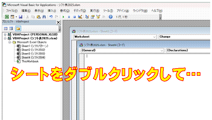The image size is (212, 120).
Task: Click the Redo arrow icon
Action: coord(56,17)
